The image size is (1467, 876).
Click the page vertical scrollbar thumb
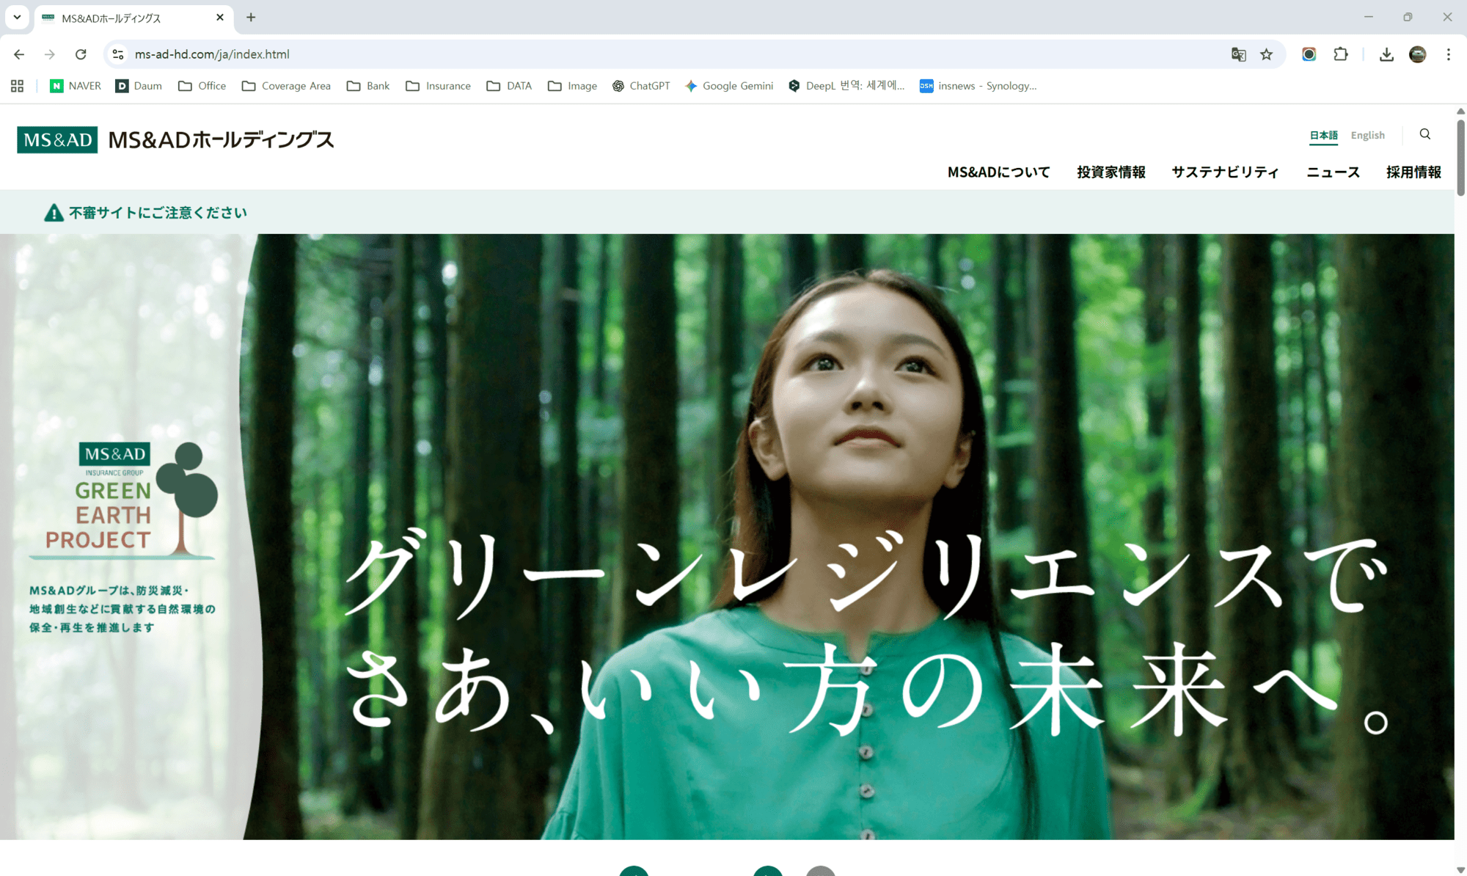pyautogui.click(x=1460, y=157)
